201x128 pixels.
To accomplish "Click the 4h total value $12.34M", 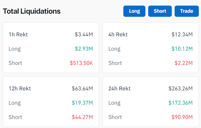I will 182,34.
